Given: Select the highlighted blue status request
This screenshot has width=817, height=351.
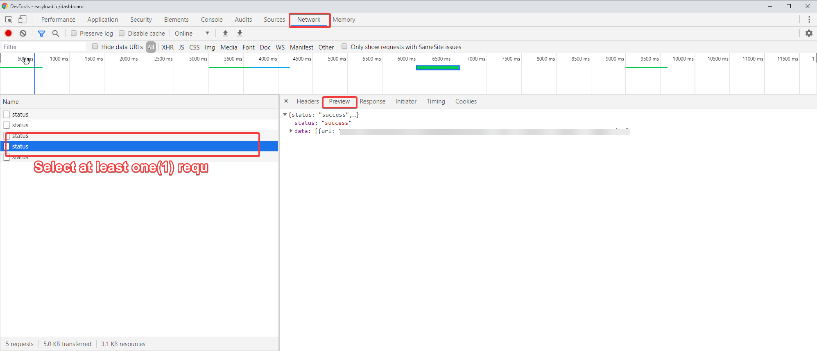Looking at the screenshot, I should click(139, 146).
